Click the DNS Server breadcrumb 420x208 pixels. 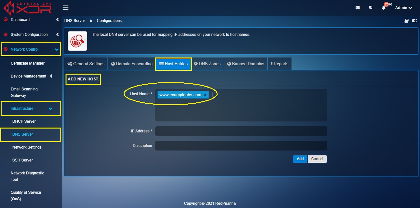(x=75, y=21)
